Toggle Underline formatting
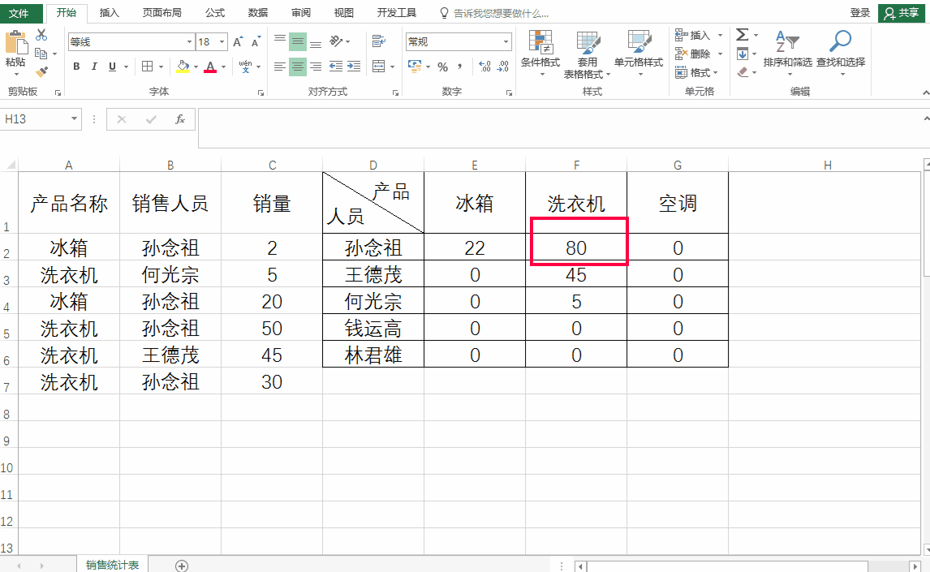 tap(112, 67)
